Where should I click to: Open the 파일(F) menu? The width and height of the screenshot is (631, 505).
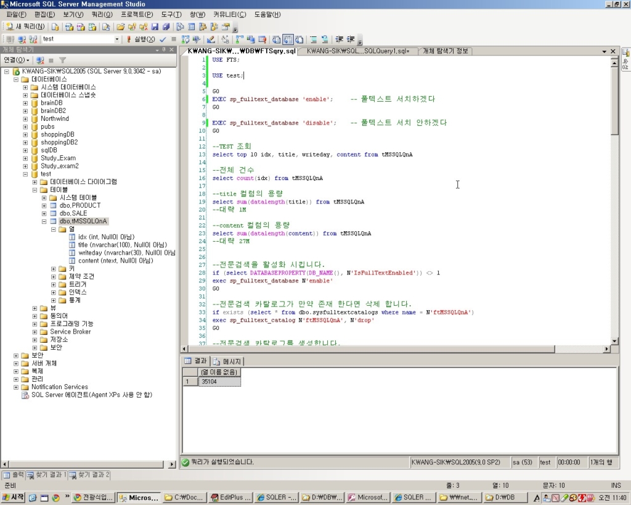tap(15, 15)
